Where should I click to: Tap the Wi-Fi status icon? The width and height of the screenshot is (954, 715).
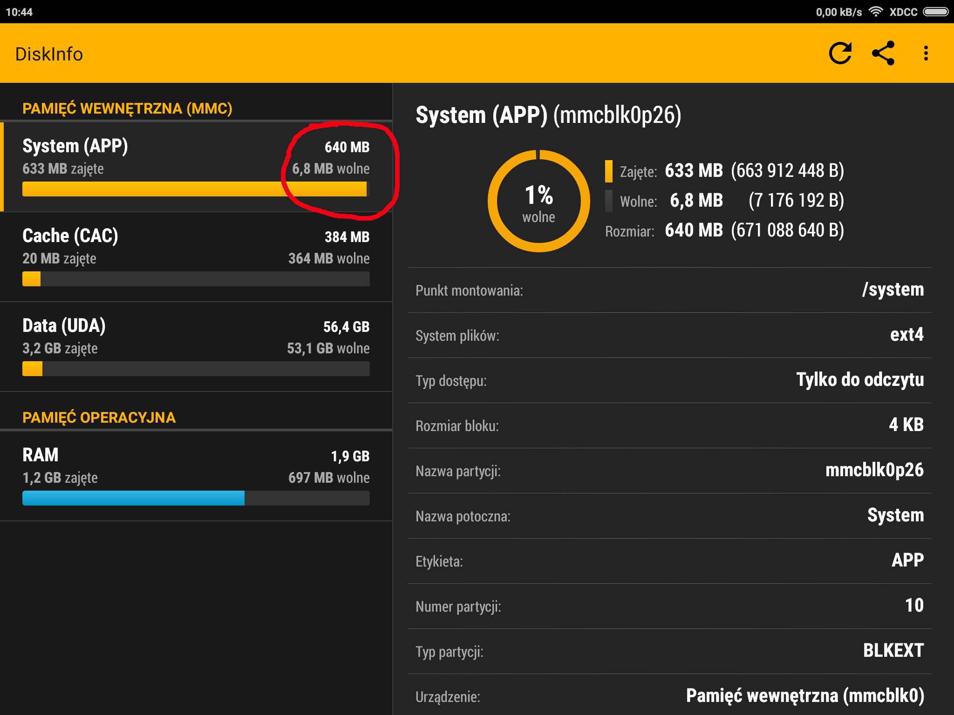click(876, 12)
